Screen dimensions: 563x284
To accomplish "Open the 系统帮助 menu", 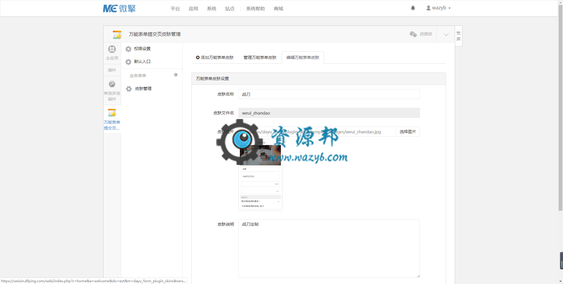I will click(x=255, y=9).
